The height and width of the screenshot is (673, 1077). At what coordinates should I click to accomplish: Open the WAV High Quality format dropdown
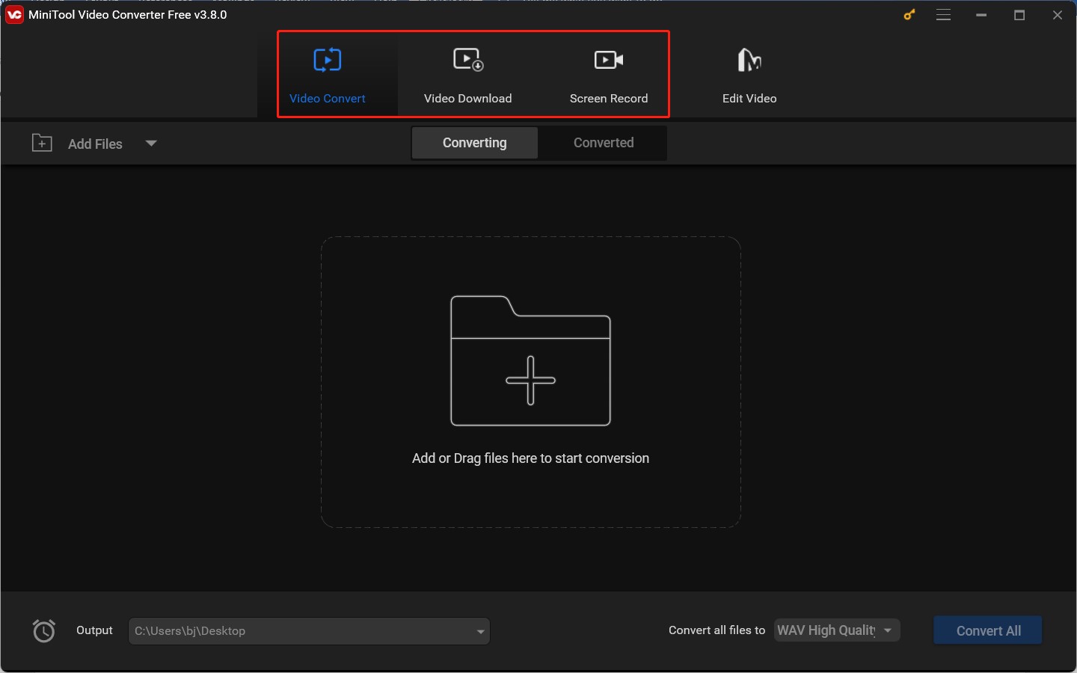837,630
